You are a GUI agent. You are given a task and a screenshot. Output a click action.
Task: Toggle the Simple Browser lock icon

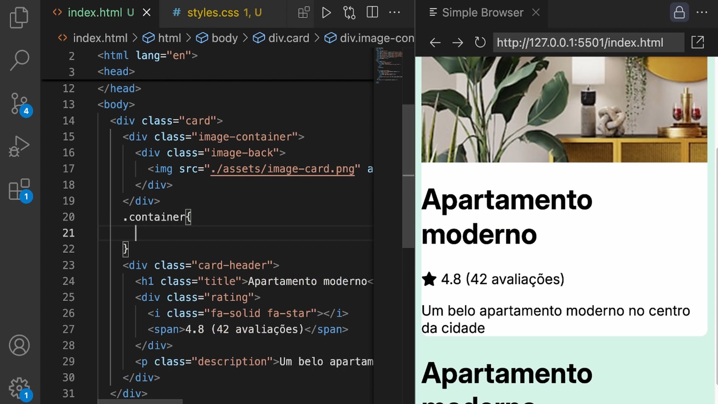[x=679, y=13]
